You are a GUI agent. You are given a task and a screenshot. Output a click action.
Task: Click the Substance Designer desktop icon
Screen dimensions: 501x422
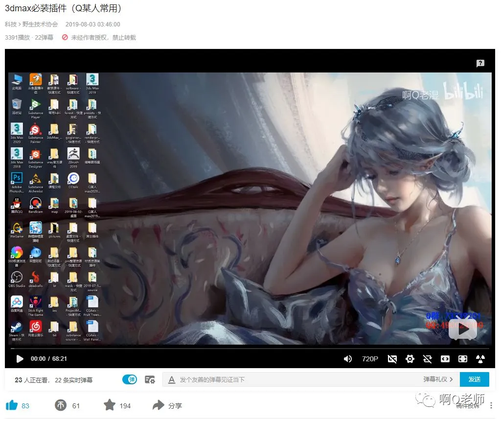[x=35, y=157]
